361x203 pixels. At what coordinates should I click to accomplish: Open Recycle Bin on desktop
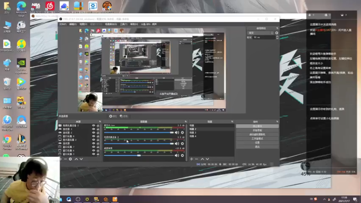(x=7, y=83)
